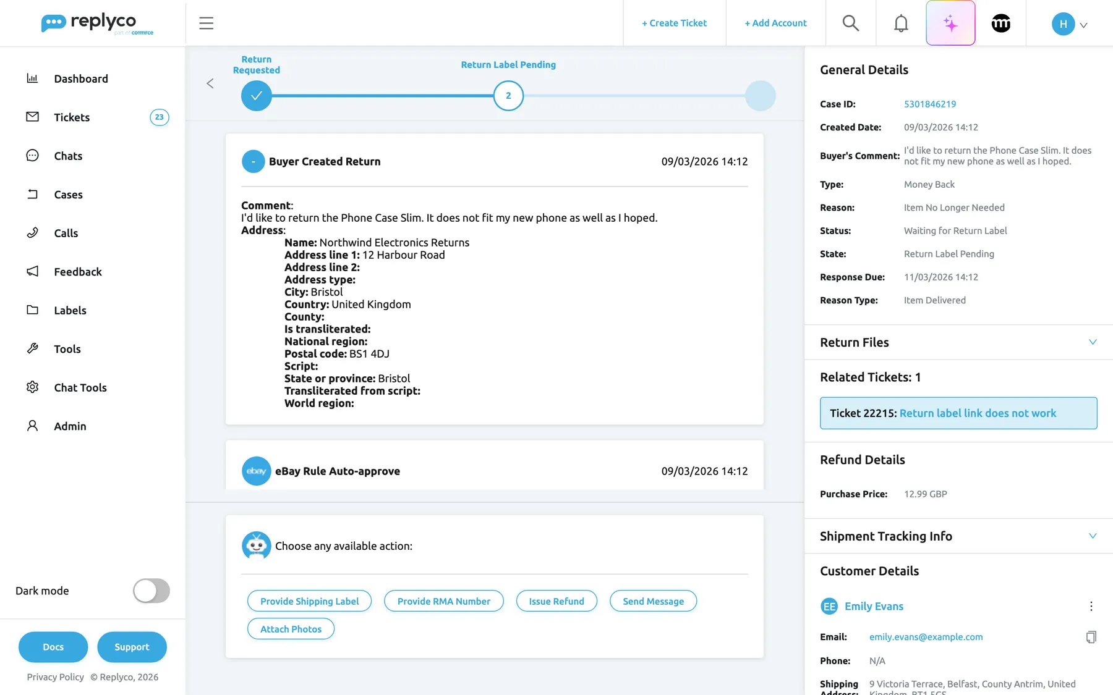Click Provide RMA Number button

[444, 601]
